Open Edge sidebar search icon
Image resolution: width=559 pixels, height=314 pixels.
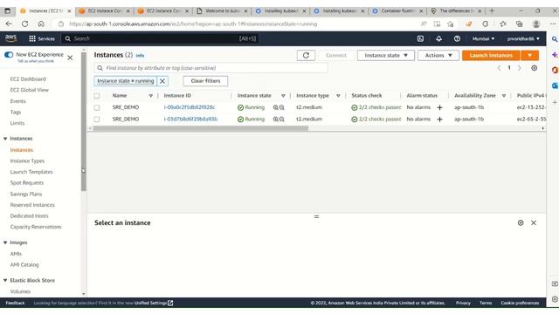(555, 39)
